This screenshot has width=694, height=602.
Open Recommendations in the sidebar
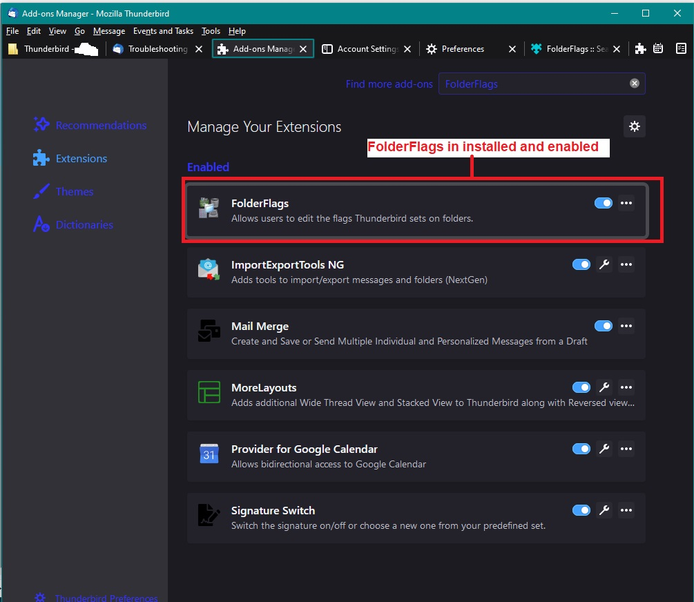pyautogui.click(x=101, y=125)
